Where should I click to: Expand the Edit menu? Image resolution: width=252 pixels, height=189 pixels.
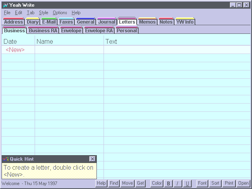(19, 13)
